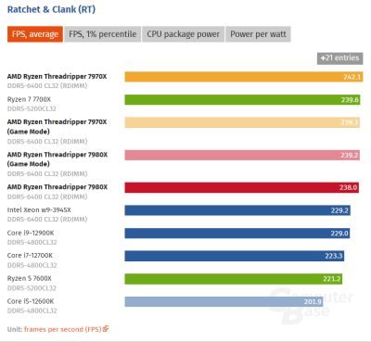Viewport: 371px width, 342px height.
Task: Select the light orange 7970X Game Mode bar
Action: [x=242, y=122]
